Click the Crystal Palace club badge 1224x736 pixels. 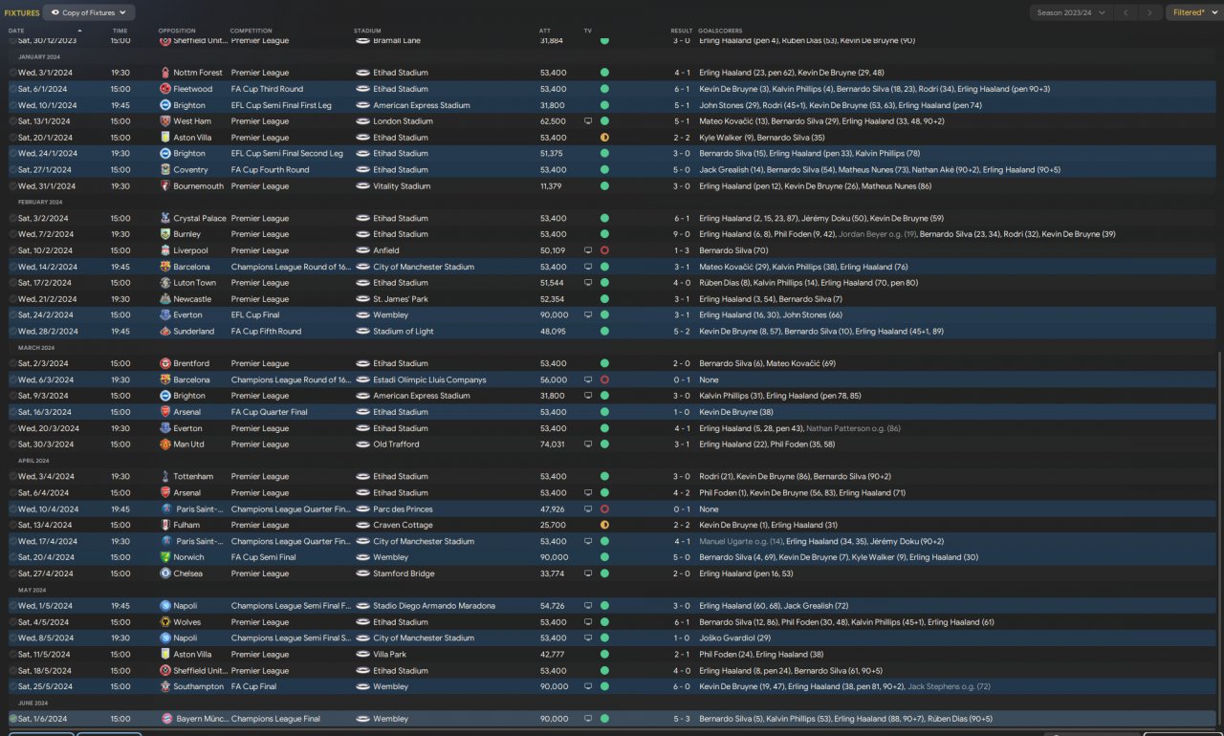[165, 218]
